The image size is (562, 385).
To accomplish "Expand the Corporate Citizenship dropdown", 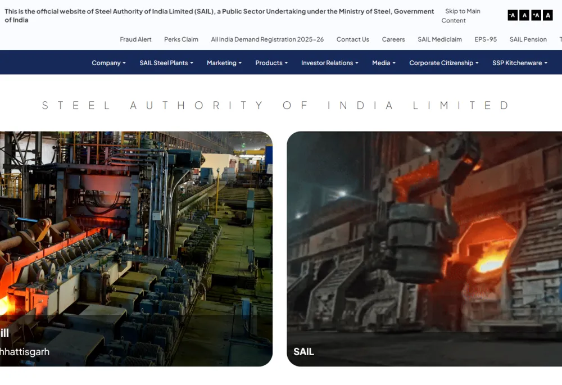I will coord(444,63).
